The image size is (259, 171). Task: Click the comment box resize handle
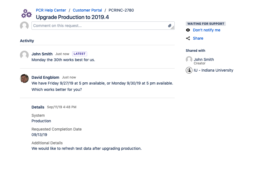(173, 28)
